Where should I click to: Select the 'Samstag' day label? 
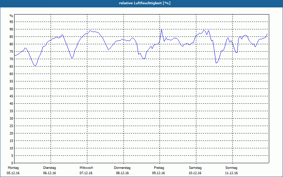pos(195,168)
